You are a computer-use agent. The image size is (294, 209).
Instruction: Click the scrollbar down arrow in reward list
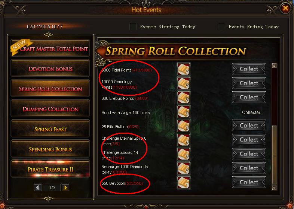tap(274, 187)
